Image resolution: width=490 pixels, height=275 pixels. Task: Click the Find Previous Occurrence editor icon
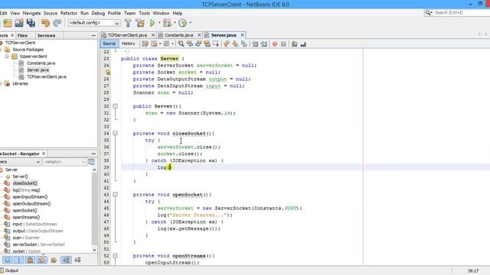click(190, 44)
